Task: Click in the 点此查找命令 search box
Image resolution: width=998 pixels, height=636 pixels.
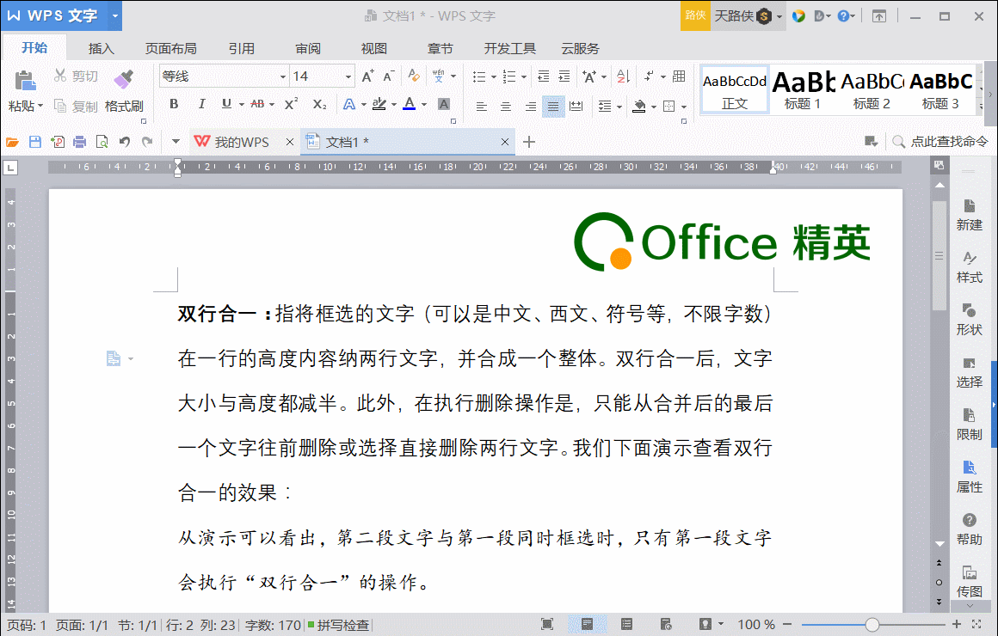Action: (x=941, y=142)
